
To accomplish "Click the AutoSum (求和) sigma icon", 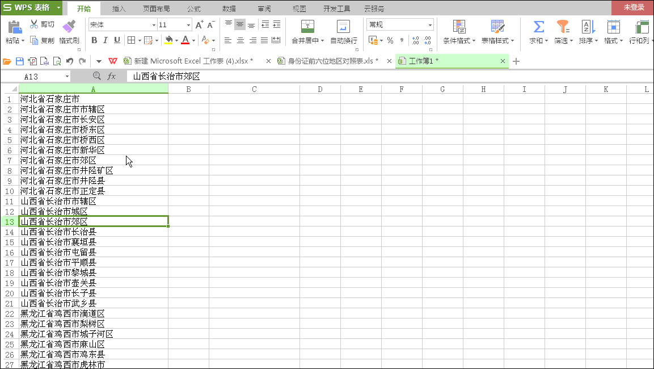I will (538, 27).
